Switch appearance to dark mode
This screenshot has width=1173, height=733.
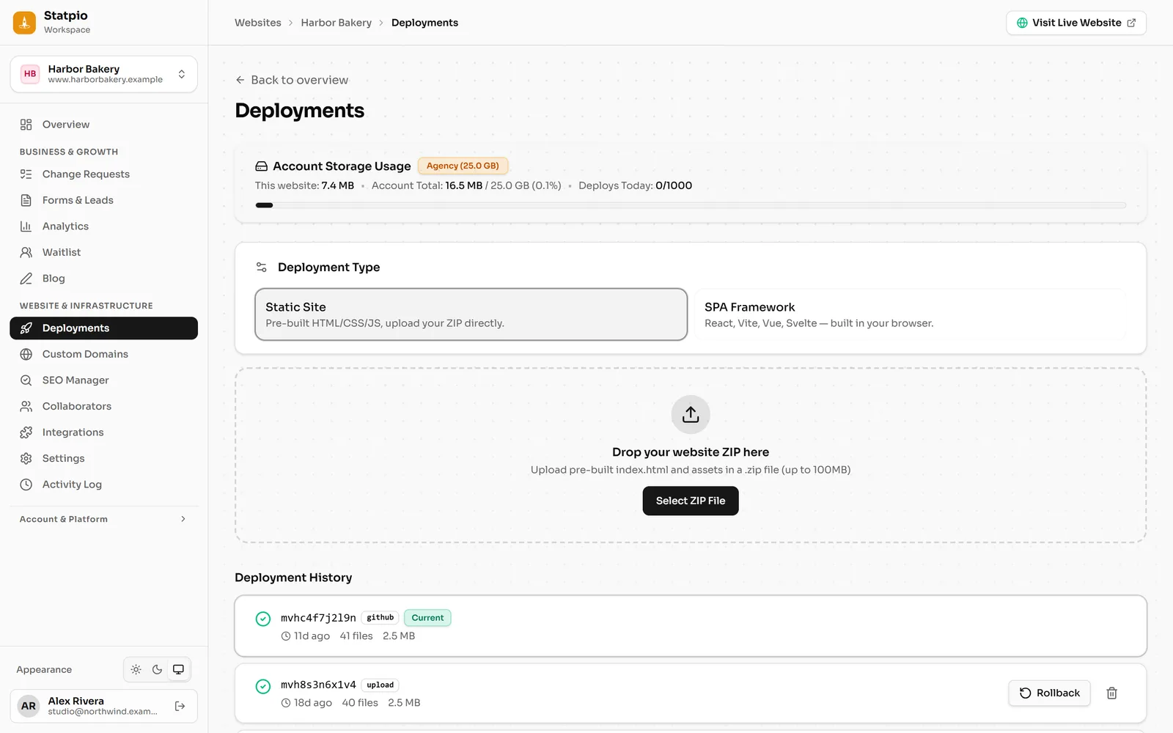coord(157,669)
